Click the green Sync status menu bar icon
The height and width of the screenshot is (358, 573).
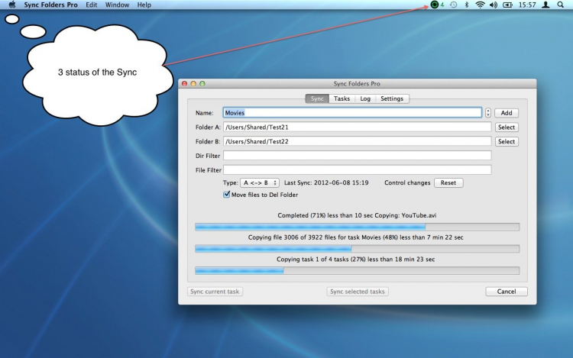pos(435,5)
